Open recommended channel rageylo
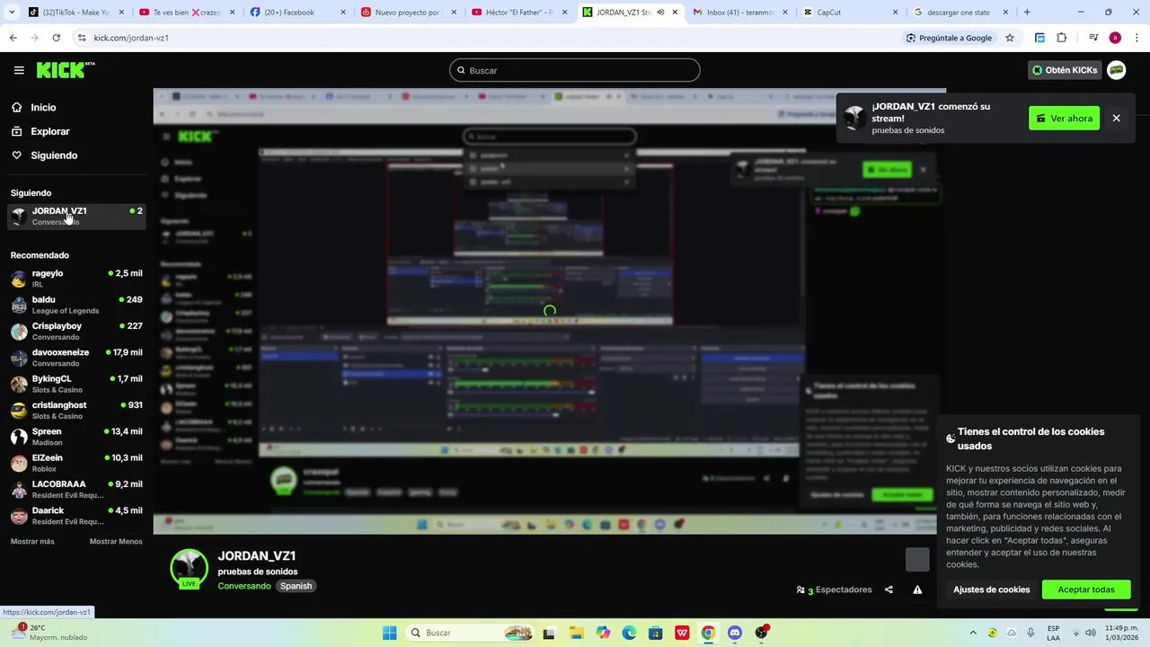Screen dimensions: 1150x647 coord(76,279)
